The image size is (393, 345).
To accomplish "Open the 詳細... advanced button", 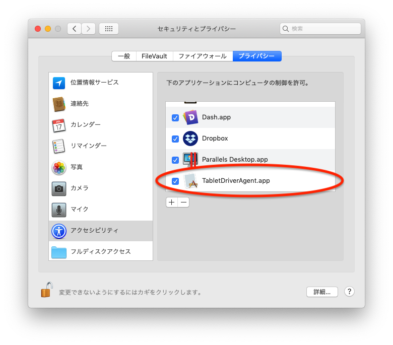I will click(322, 292).
